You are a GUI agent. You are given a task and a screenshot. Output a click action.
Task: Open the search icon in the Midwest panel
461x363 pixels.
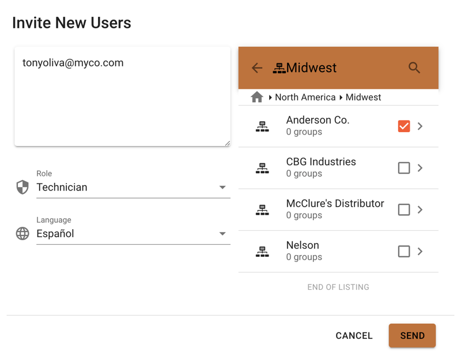tap(414, 68)
